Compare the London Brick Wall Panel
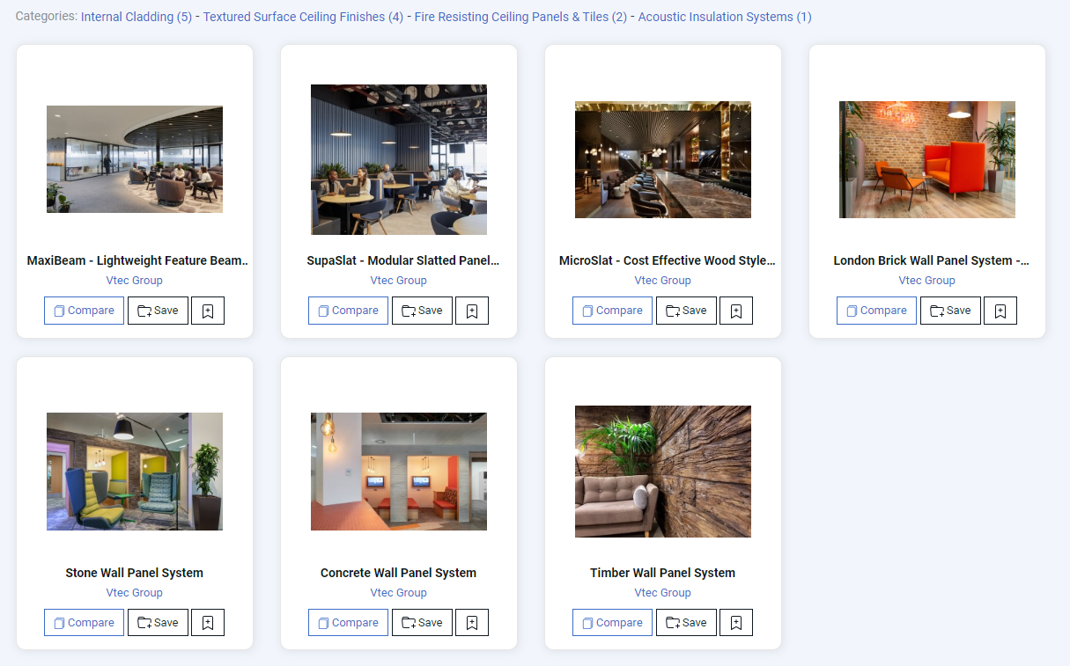The image size is (1070, 666). pyautogui.click(x=876, y=311)
